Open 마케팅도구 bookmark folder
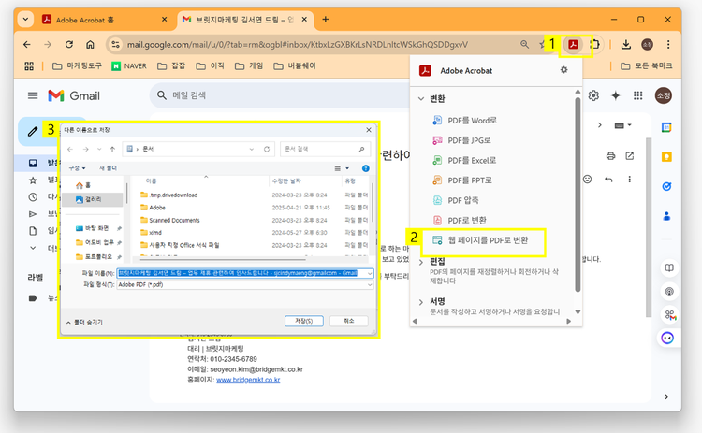Screen dimensions: 702x433 point(77,65)
